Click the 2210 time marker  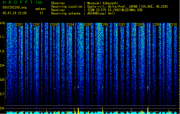[x=173, y=25]
